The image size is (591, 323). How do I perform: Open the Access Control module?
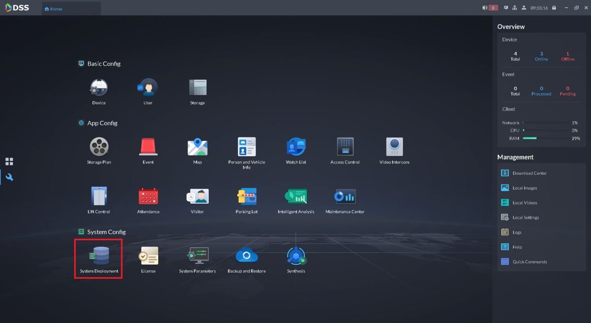click(345, 146)
